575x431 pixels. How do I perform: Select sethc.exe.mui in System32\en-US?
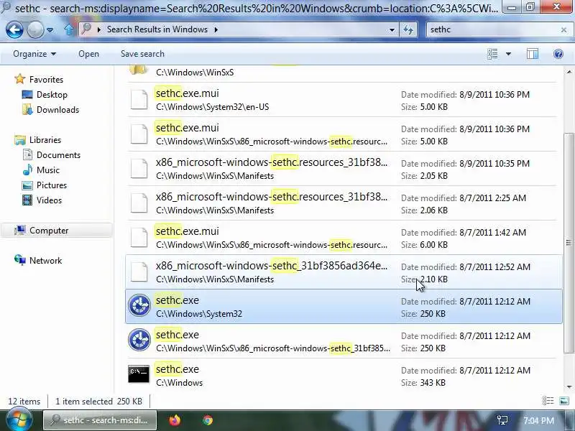[344, 100]
